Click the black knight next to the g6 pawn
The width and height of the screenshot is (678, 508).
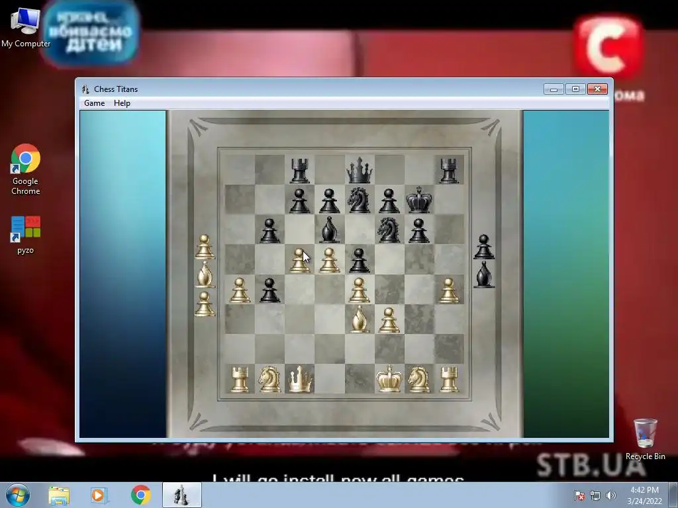click(x=389, y=230)
